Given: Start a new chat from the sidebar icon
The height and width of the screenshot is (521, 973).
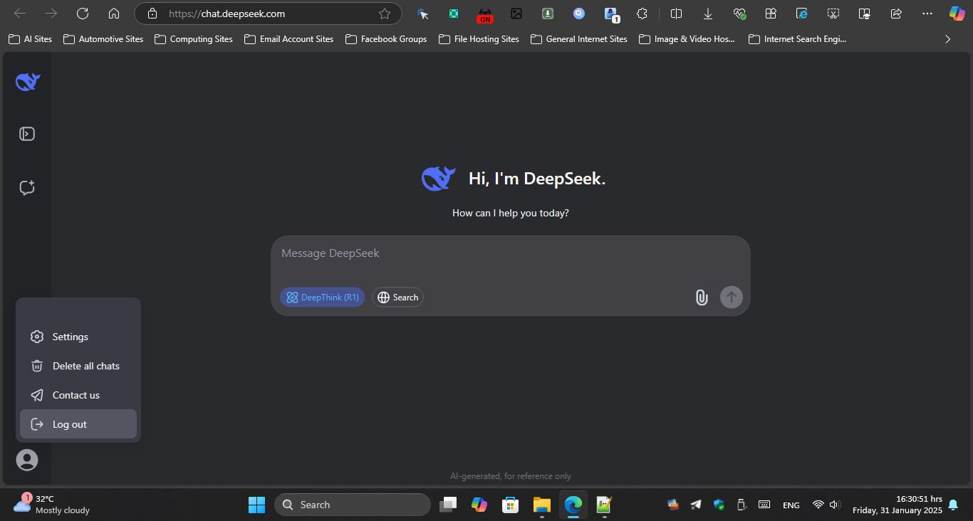Looking at the screenshot, I should pos(27,188).
